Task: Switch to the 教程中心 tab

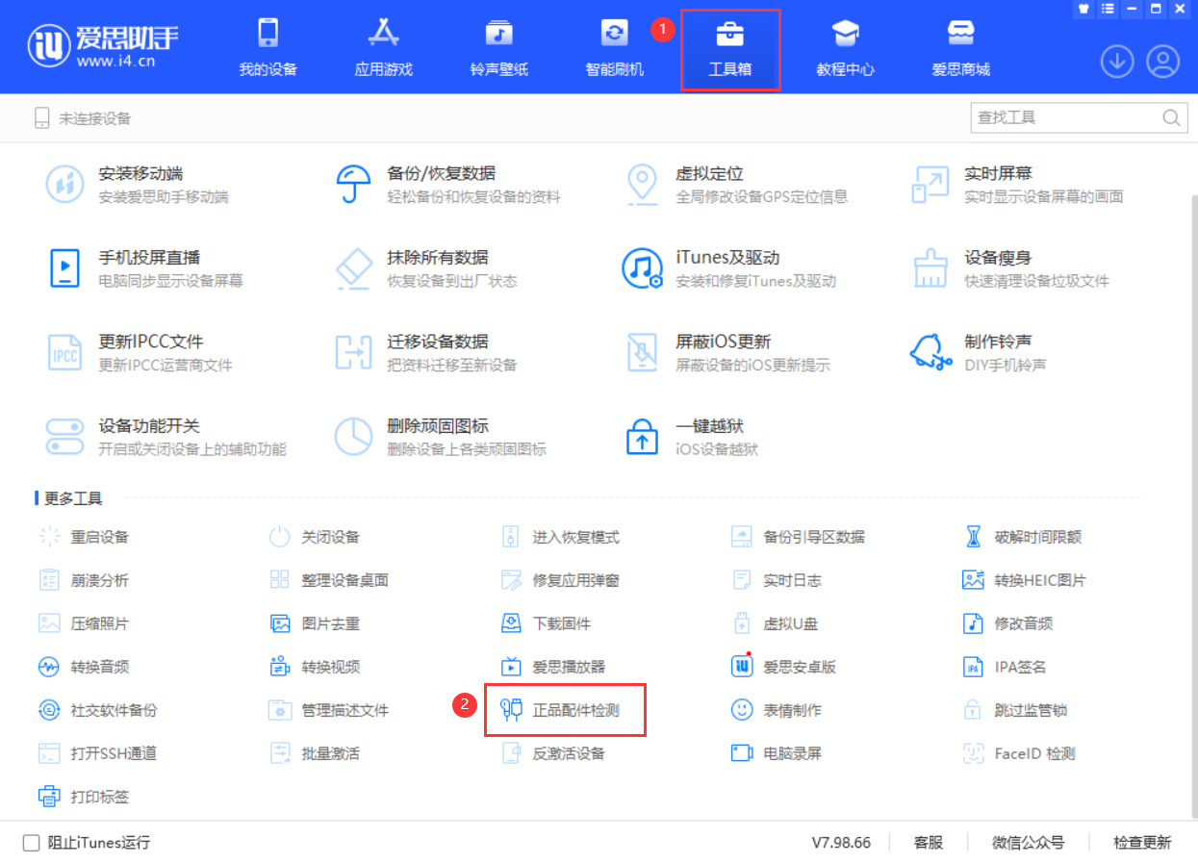Action: (846, 48)
